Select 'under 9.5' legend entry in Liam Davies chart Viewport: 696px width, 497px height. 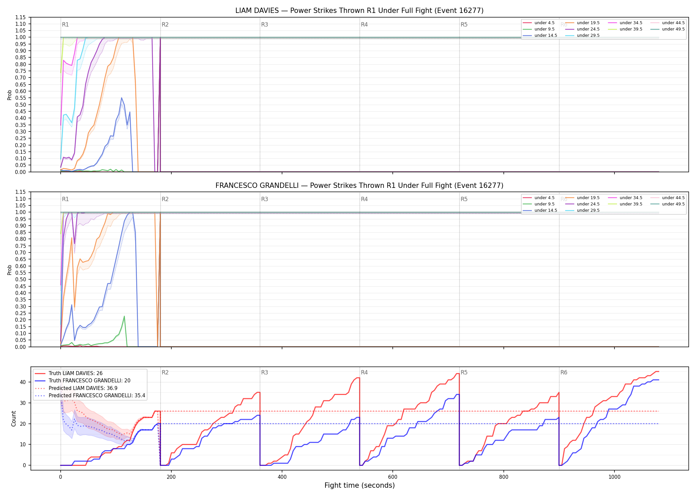point(539,29)
